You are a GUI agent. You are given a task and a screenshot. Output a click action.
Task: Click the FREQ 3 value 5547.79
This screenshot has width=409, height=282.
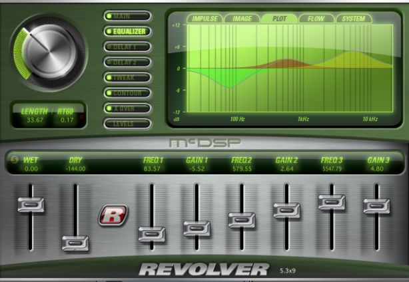tap(332, 169)
